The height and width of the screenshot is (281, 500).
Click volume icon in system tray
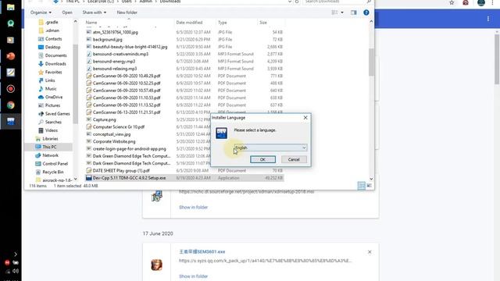[16, 271]
